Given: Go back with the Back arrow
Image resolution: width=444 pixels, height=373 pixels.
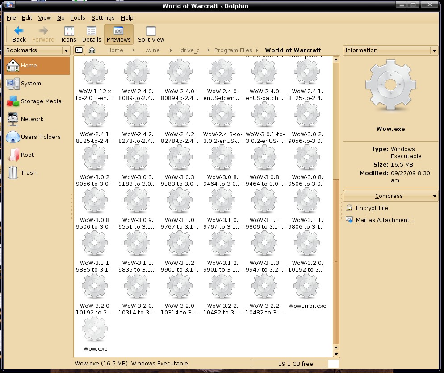Looking at the screenshot, I should [19, 34].
